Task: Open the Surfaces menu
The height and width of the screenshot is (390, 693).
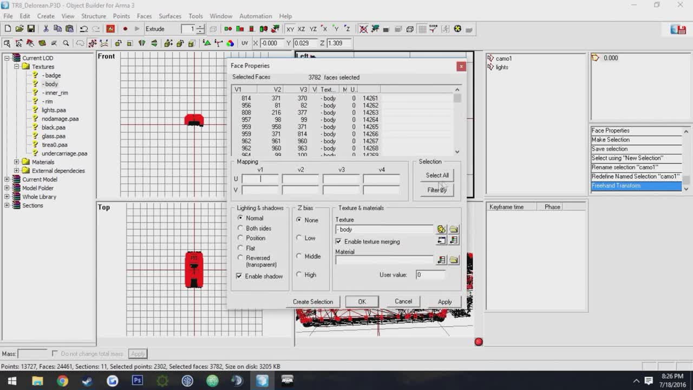Action: point(169,16)
